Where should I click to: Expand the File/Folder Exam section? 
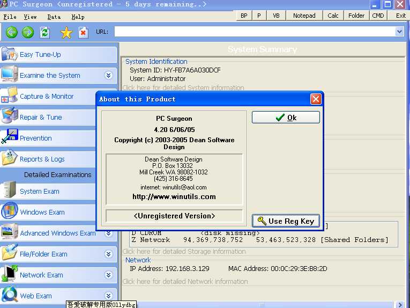point(108,254)
